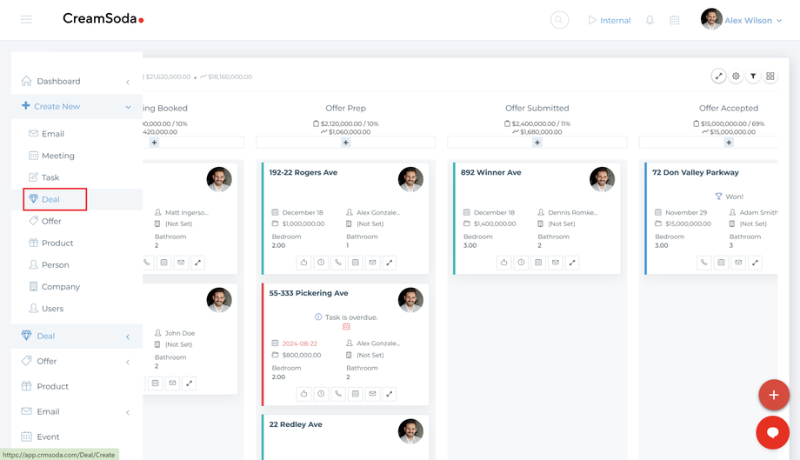Open the red chat bubble button
Viewport: 800px width, 460px height.
772,432
